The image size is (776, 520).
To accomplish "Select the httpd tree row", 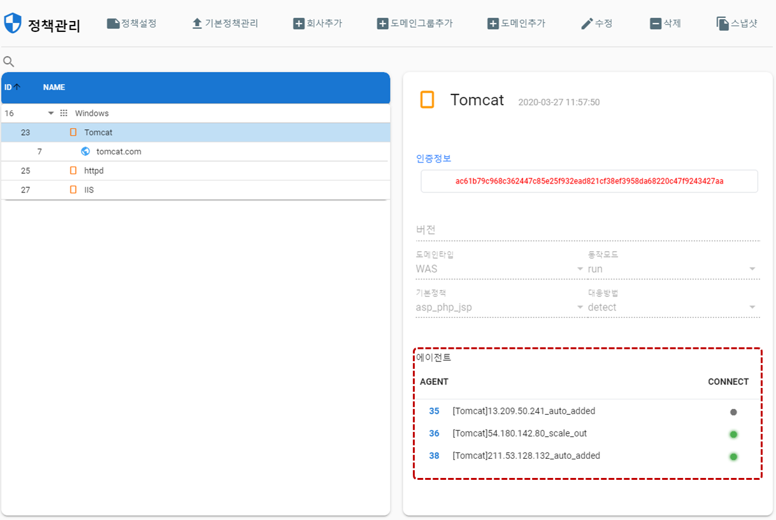I will (196, 171).
